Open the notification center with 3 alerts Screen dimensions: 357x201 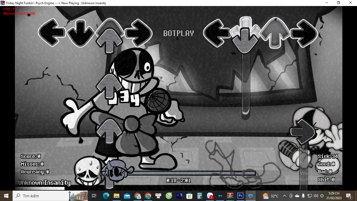pos(349,196)
